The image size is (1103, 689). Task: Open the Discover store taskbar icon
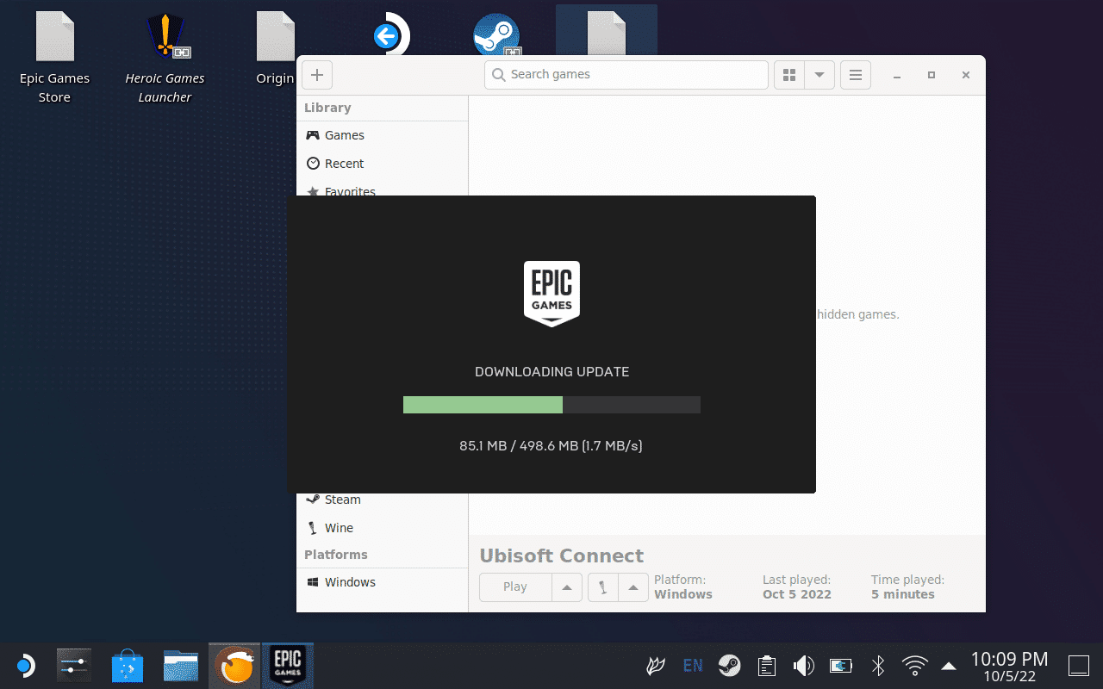[x=128, y=666]
